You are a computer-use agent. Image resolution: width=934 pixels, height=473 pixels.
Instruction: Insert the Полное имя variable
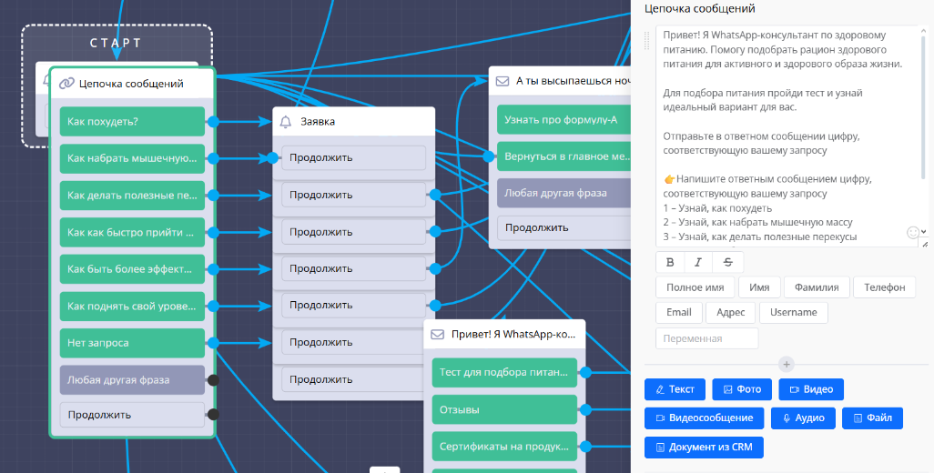[x=695, y=287]
